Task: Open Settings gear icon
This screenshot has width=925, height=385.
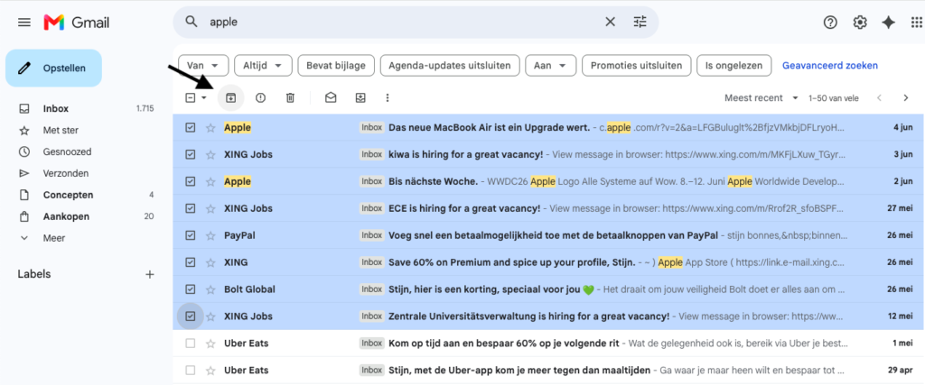Action: (x=860, y=23)
